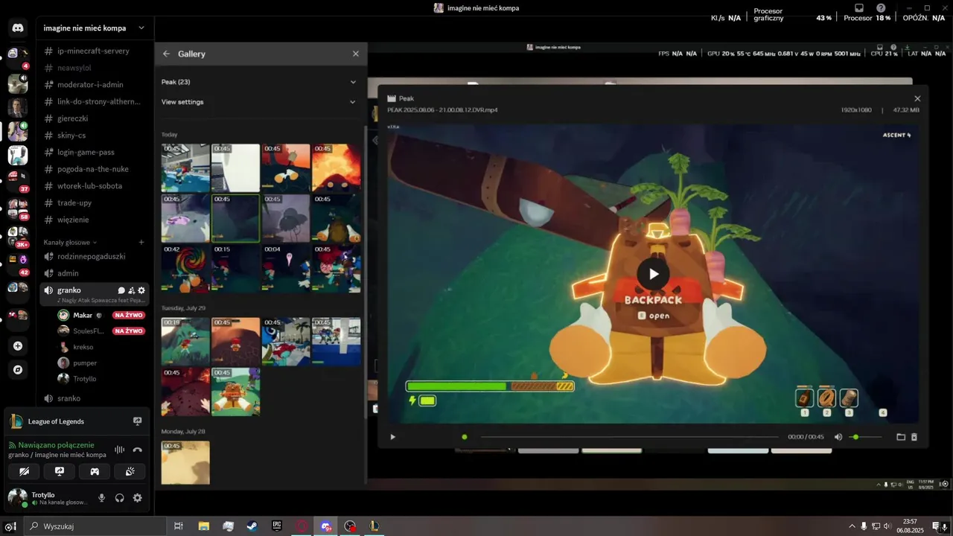
Task: Open Discord direct messages home icon
Action: coord(18,28)
